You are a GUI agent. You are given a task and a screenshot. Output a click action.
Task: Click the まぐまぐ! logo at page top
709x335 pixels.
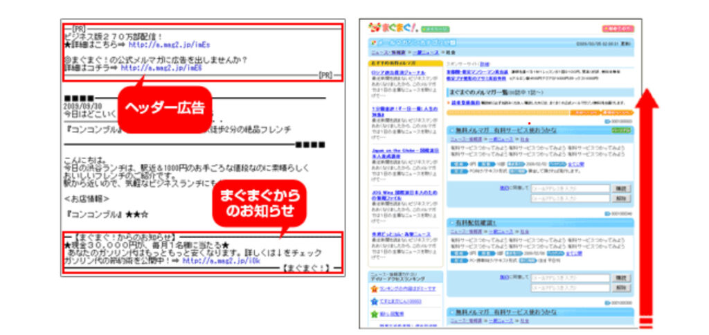click(393, 28)
